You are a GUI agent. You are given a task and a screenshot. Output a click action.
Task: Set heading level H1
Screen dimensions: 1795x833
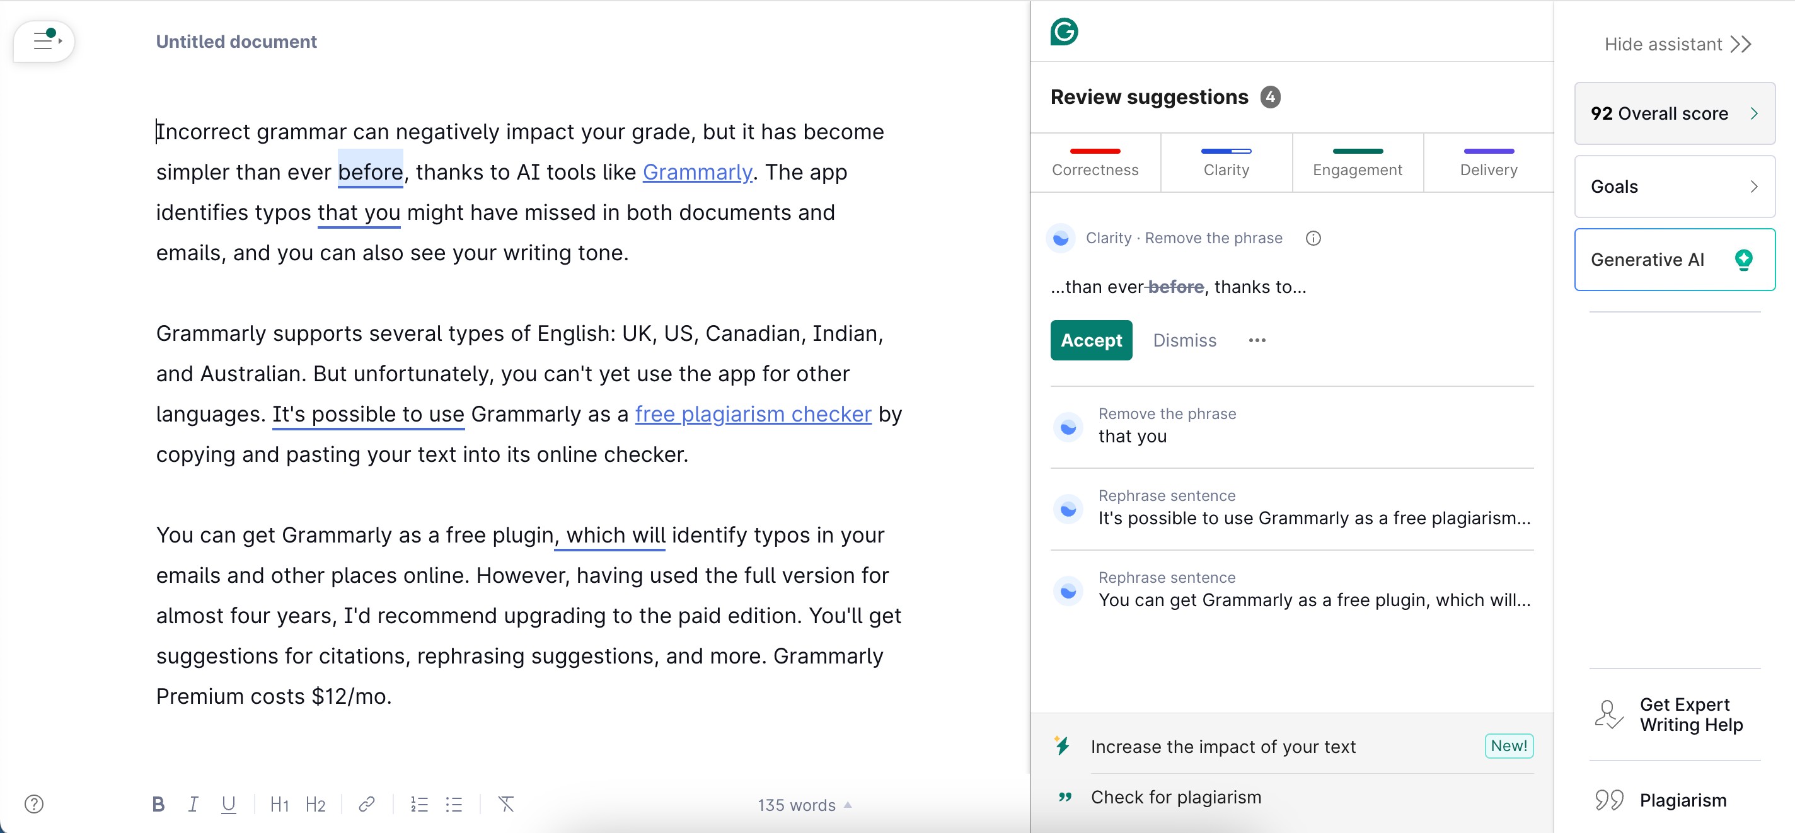coord(279,805)
